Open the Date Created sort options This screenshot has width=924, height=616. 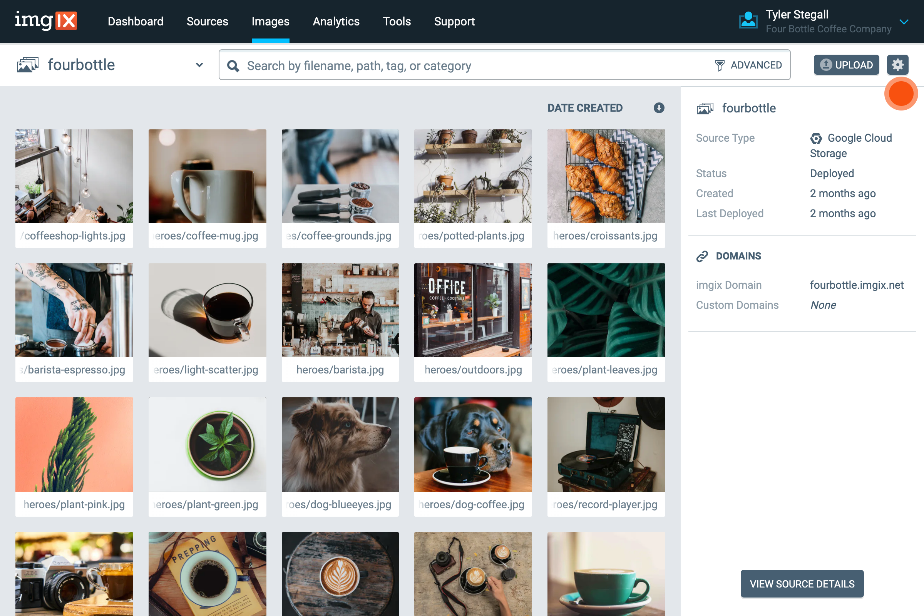click(x=584, y=108)
